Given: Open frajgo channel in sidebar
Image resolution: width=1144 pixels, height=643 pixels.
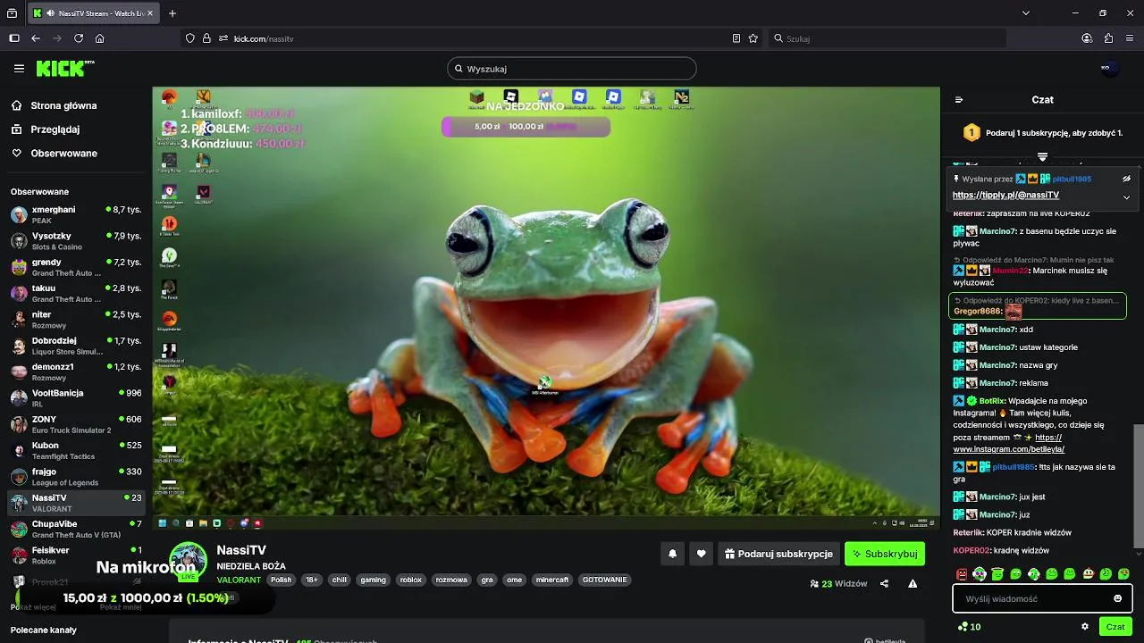Looking at the screenshot, I should click(x=76, y=477).
